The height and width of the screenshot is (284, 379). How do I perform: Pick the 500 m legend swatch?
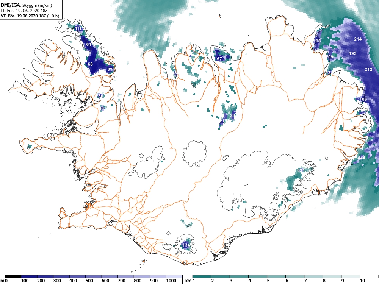pos(94,276)
